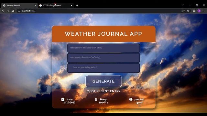The width and height of the screenshot is (207, 116).
Task: Close the browser window
Action: (204, 5)
